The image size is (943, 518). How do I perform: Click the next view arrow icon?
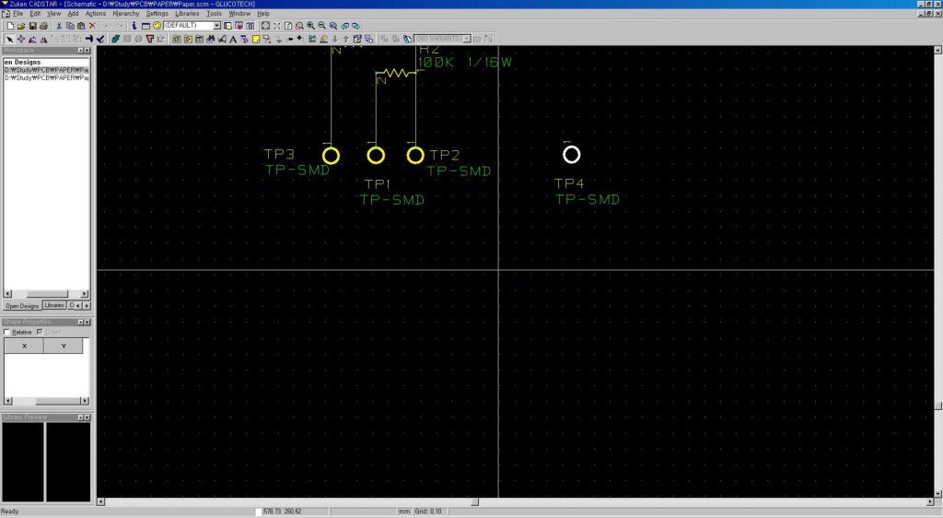click(x=356, y=26)
